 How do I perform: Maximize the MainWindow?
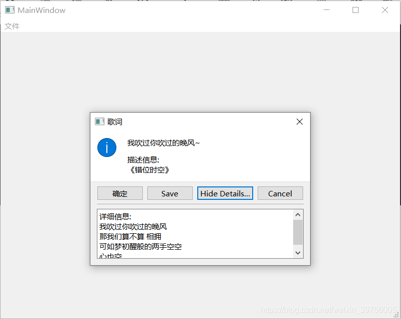pyautogui.click(x=356, y=10)
